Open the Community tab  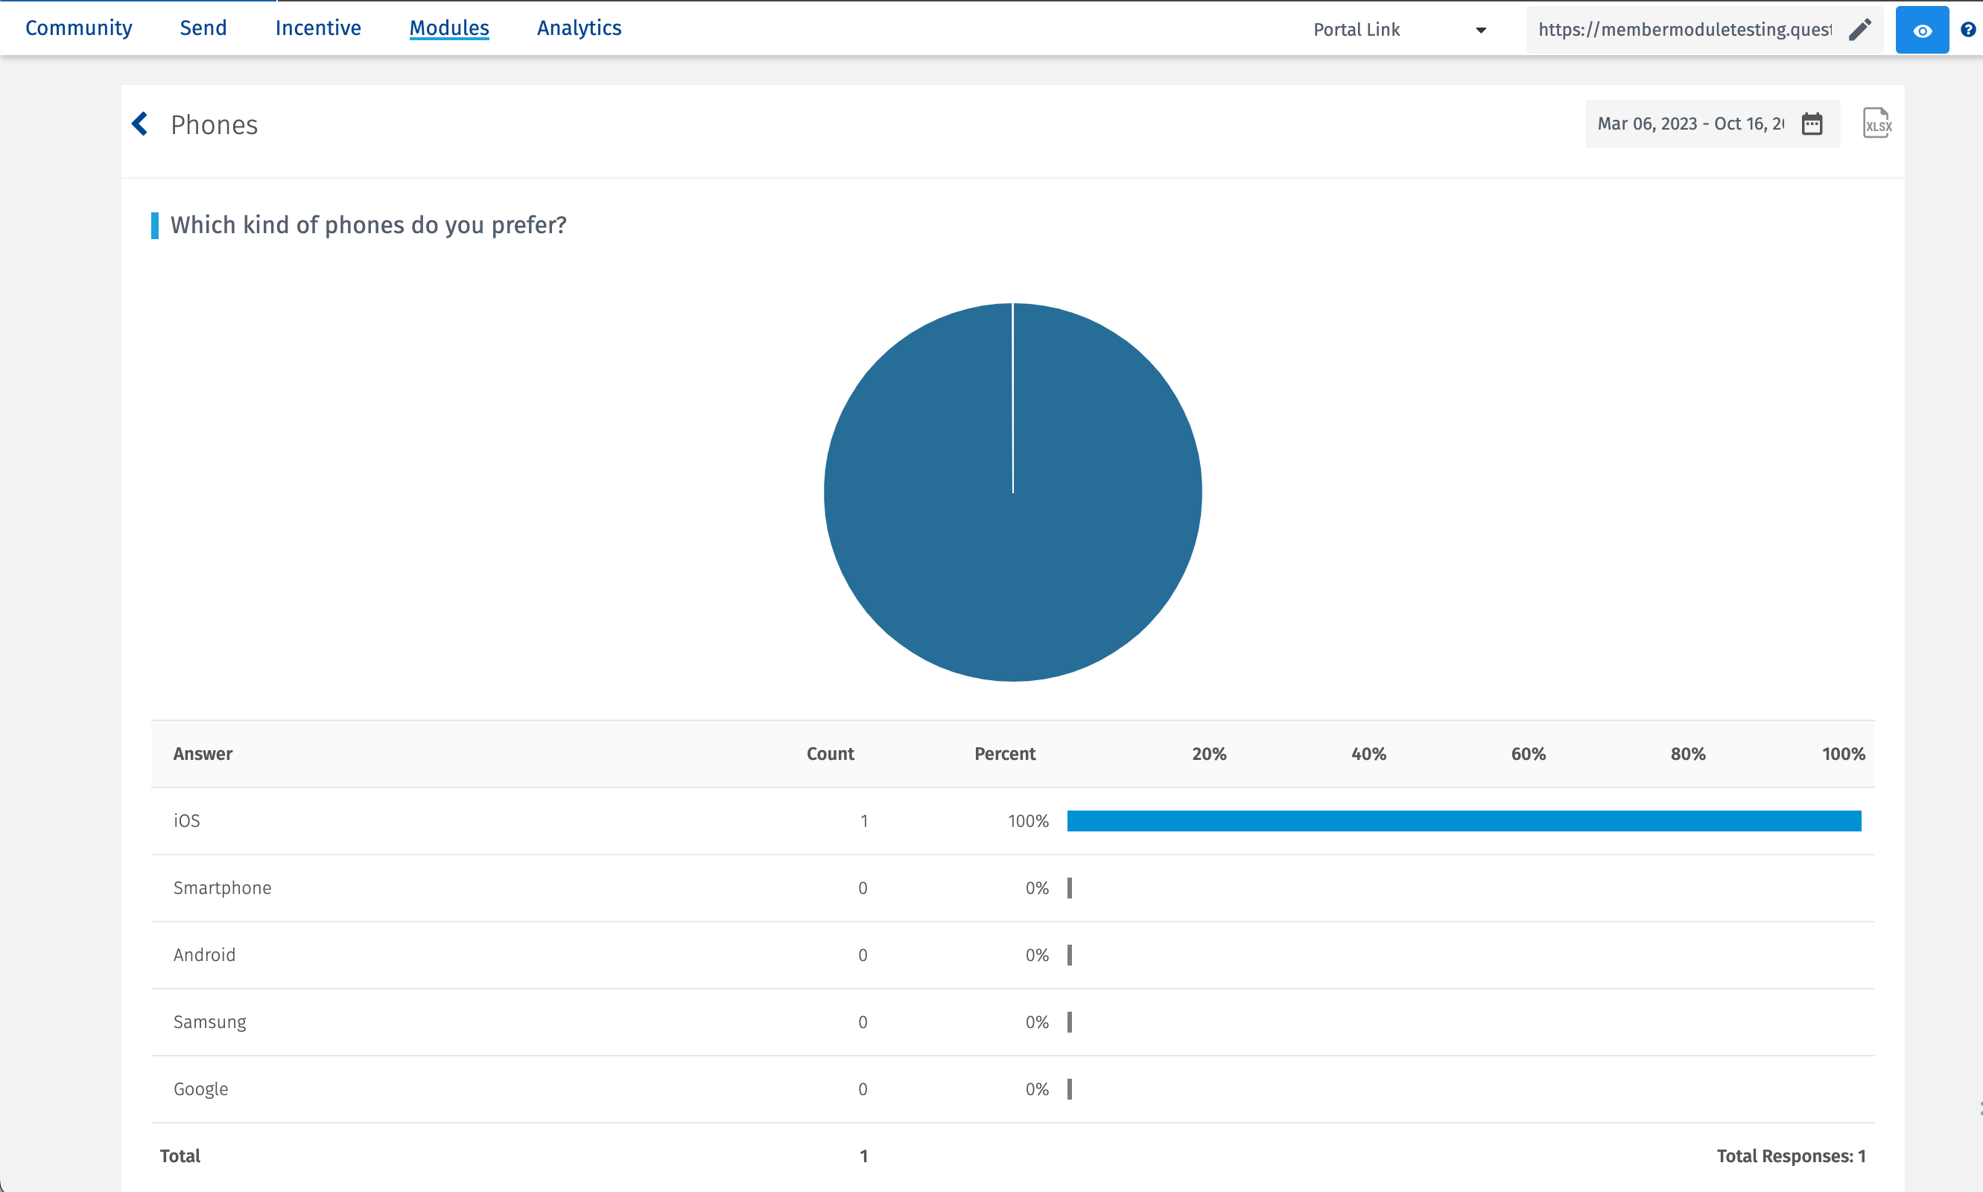(x=79, y=28)
